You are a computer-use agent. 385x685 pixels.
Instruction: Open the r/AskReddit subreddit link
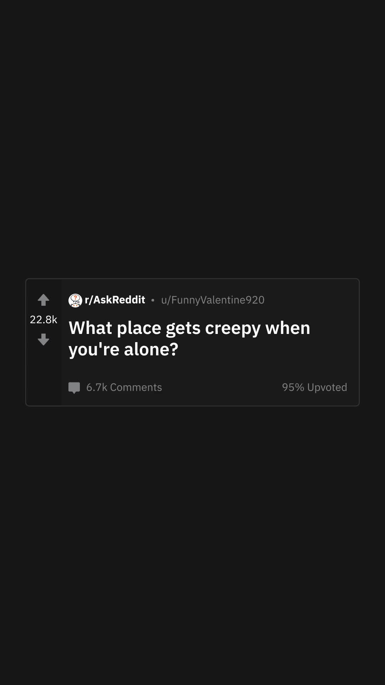pyautogui.click(x=115, y=300)
